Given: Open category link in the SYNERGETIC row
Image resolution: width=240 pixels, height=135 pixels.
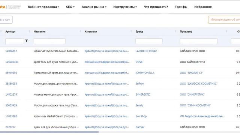Looking at the screenshot, I should pyautogui.click(x=106, y=94).
